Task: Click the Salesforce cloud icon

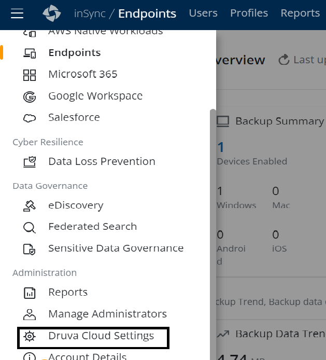Action: pyautogui.click(x=30, y=118)
